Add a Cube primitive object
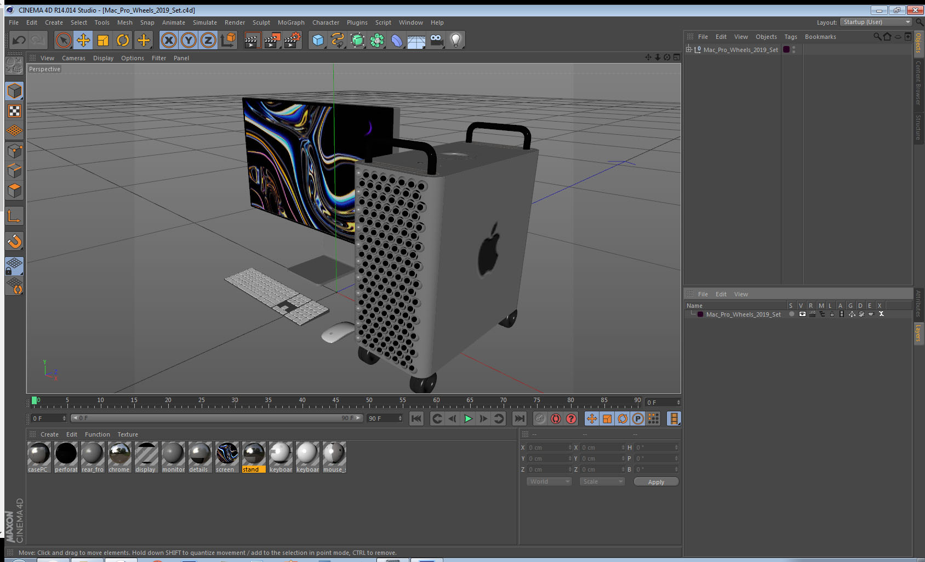Viewport: 925px width, 562px height. [x=318, y=40]
